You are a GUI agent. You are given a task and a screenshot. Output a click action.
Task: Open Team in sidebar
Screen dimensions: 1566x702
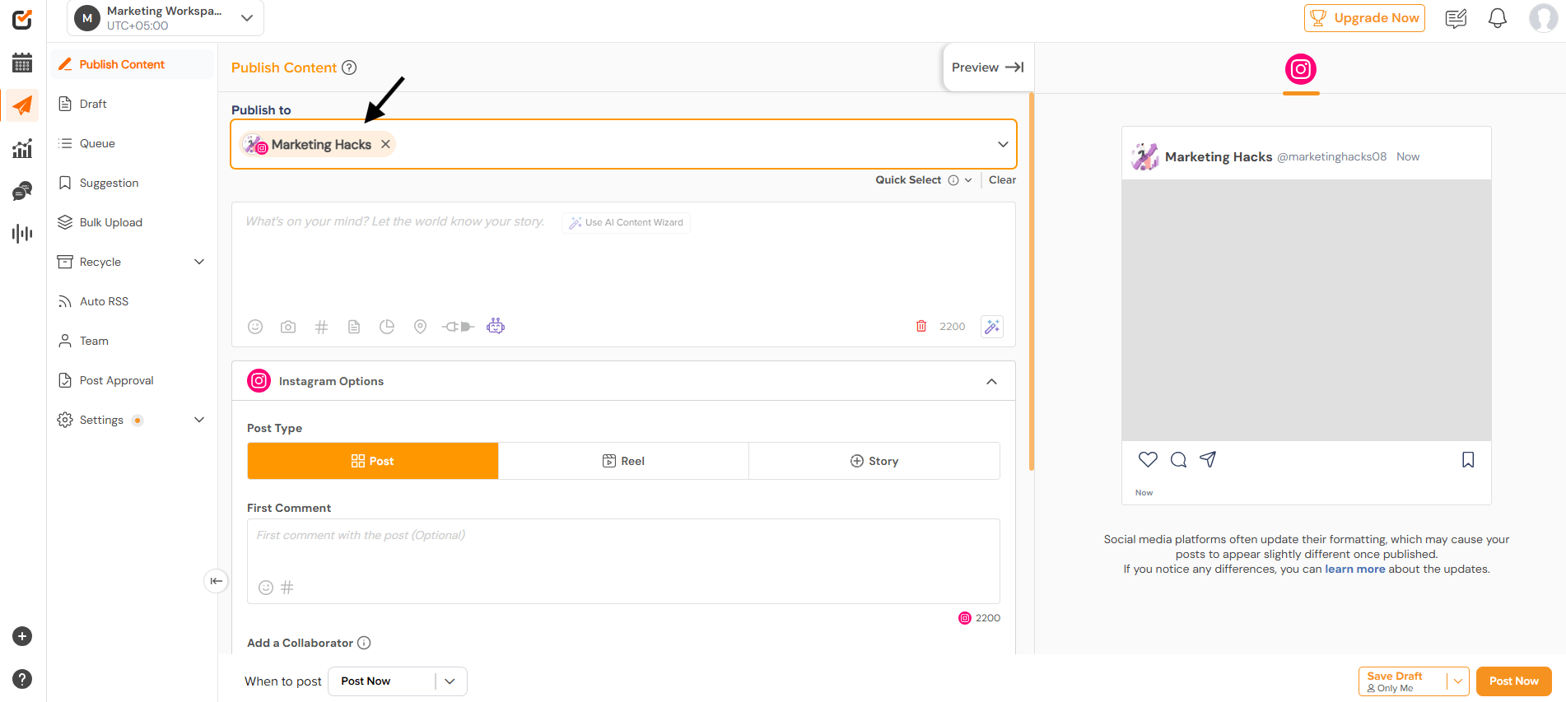pyautogui.click(x=132, y=341)
